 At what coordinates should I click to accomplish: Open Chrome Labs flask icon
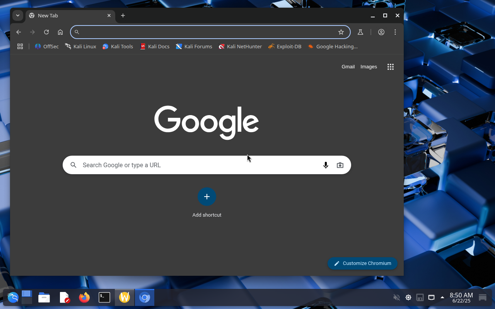coord(360,32)
